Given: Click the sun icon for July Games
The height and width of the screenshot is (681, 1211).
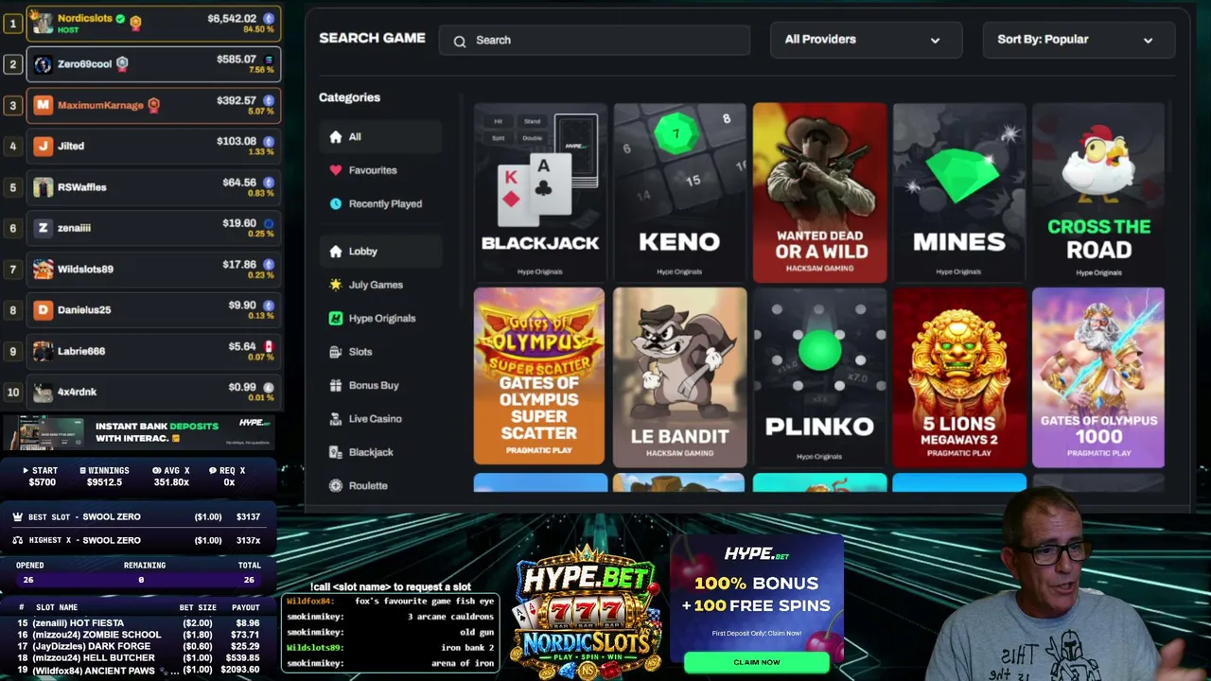Looking at the screenshot, I should point(336,285).
